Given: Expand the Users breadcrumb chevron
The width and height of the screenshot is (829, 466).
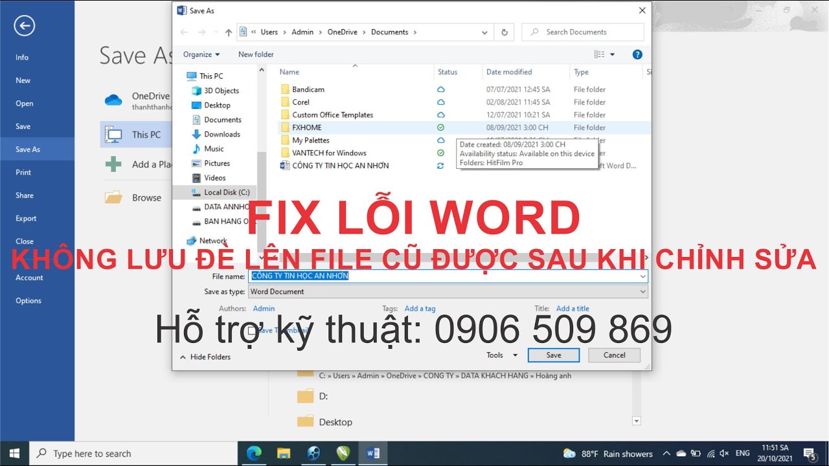Looking at the screenshot, I should tap(284, 32).
